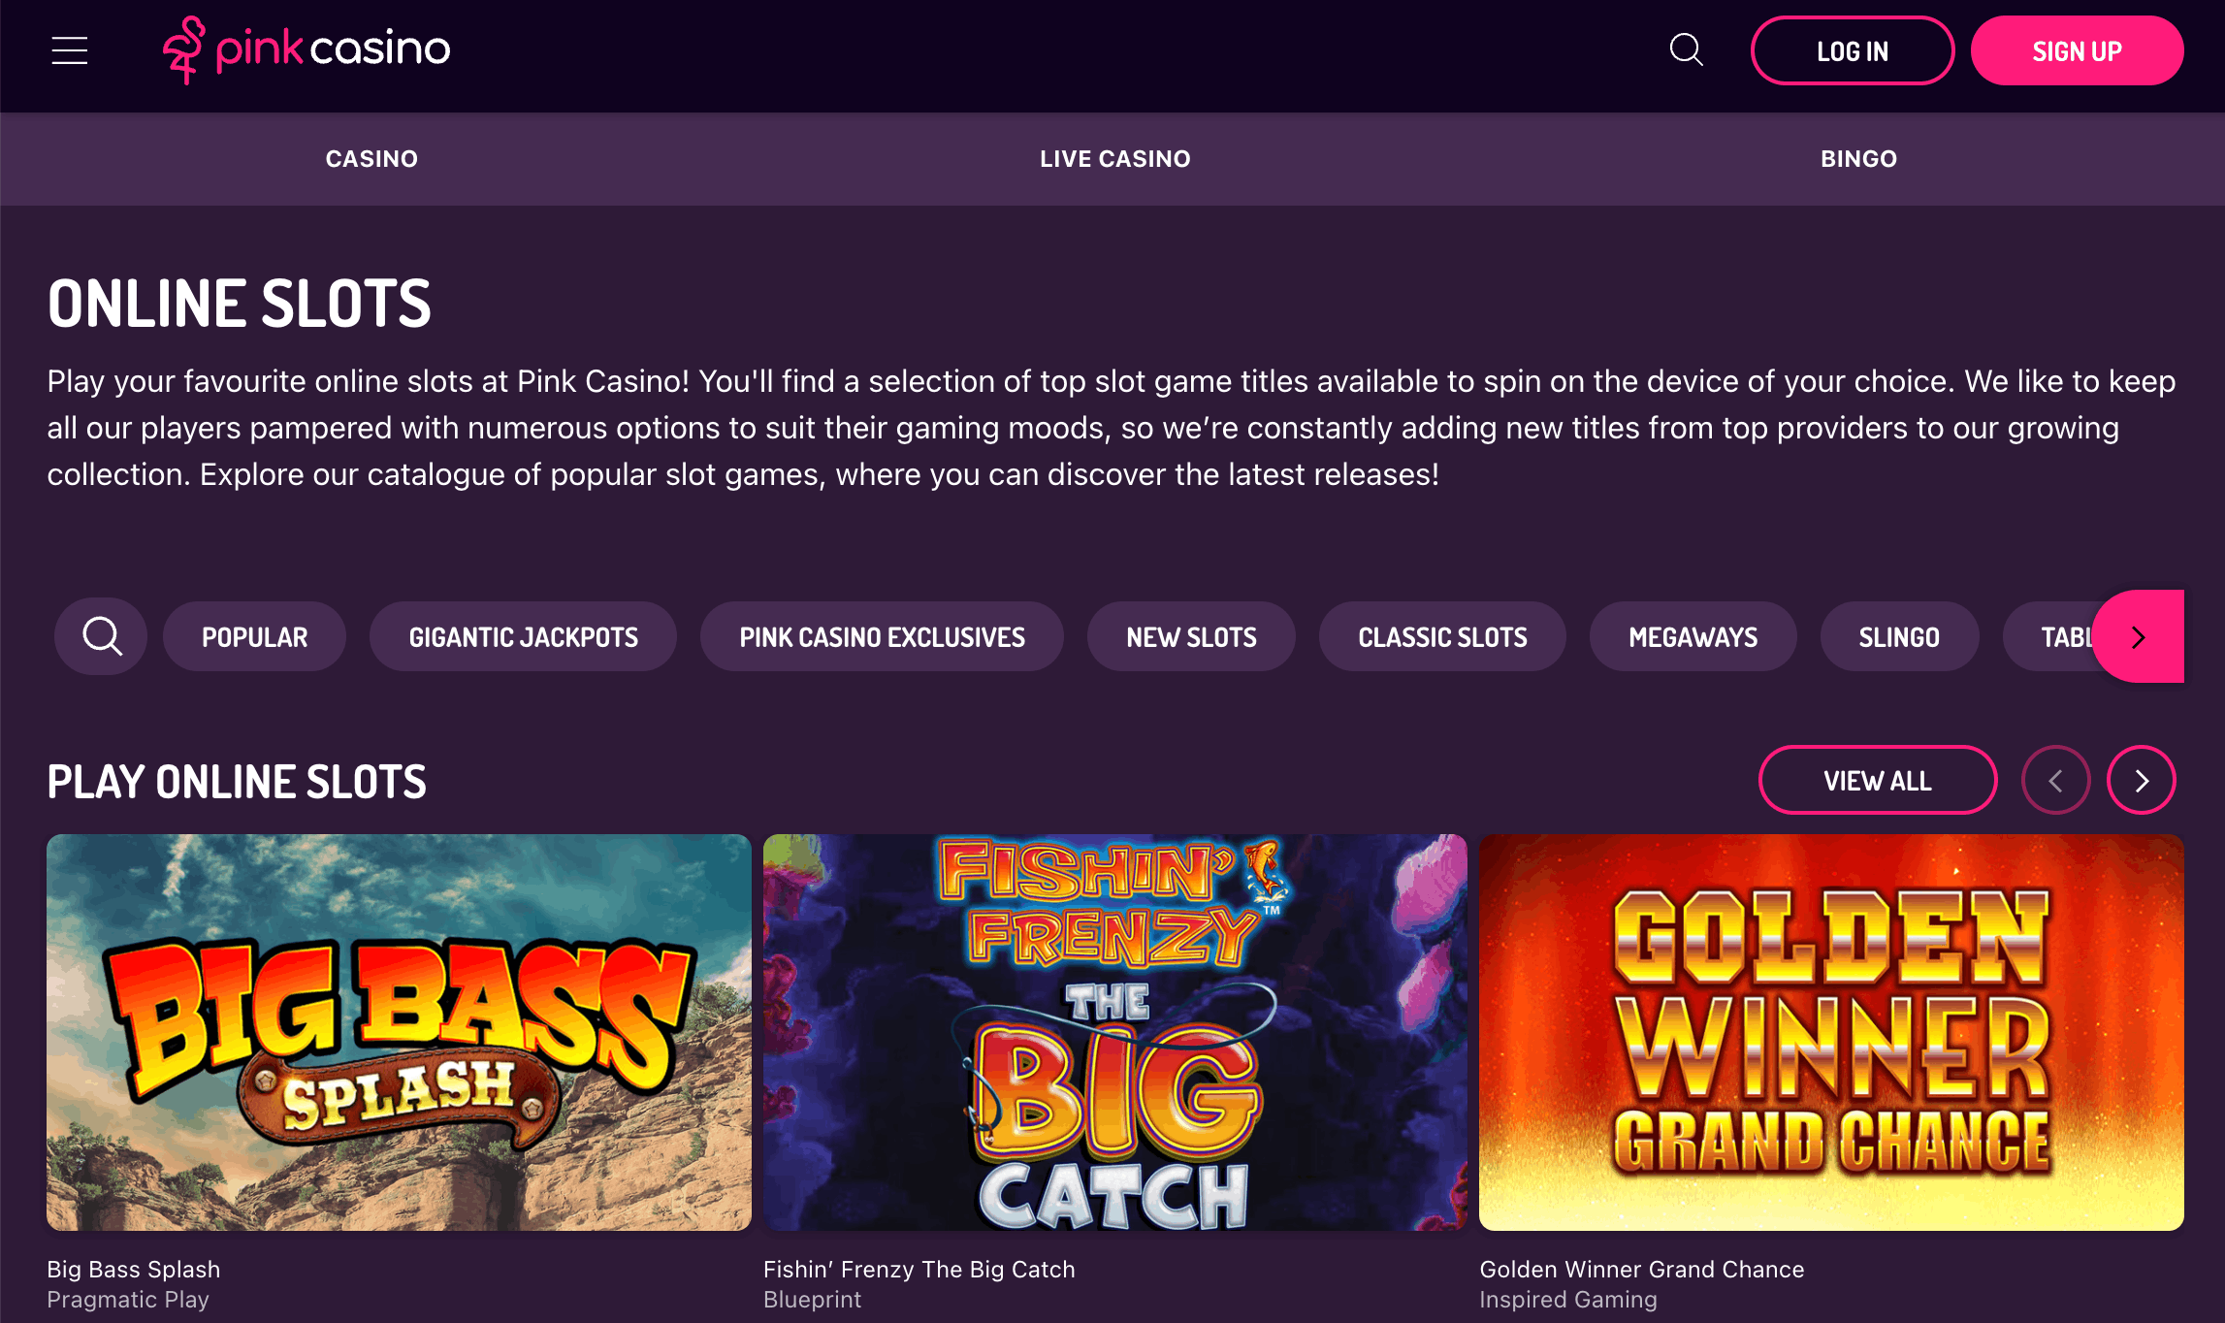Viewport: 2225px width, 1323px height.
Task: Open VIEW ALL online slots
Action: tap(1877, 780)
